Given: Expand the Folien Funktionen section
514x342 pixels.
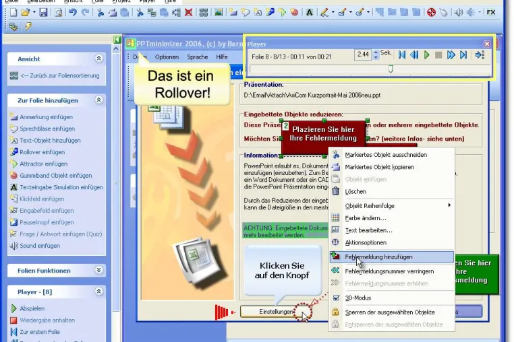Looking at the screenshot, I should pyautogui.click(x=98, y=270).
